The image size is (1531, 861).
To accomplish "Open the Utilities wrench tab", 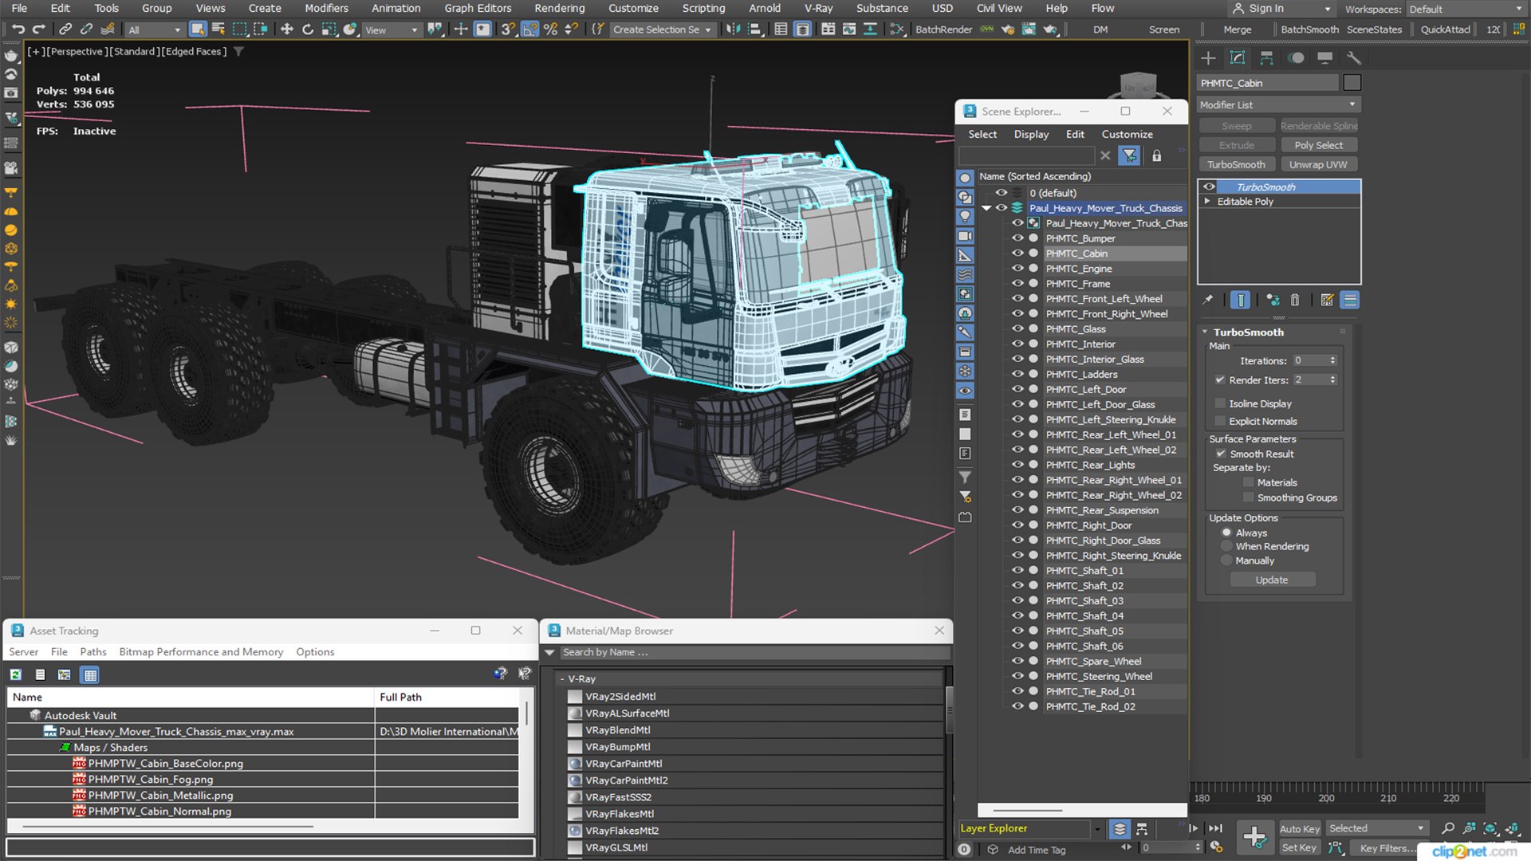I will click(x=1353, y=57).
